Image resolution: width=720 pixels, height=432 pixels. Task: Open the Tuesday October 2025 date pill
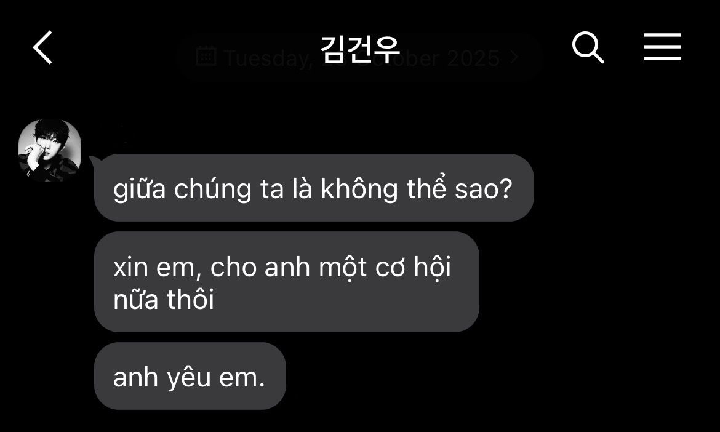[x=359, y=57]
